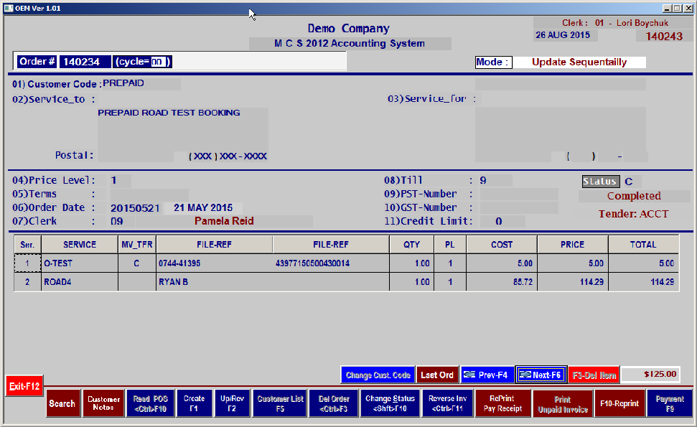Open Customer Notes
This screenshot has height=427, width=697.
coord(103,403)
